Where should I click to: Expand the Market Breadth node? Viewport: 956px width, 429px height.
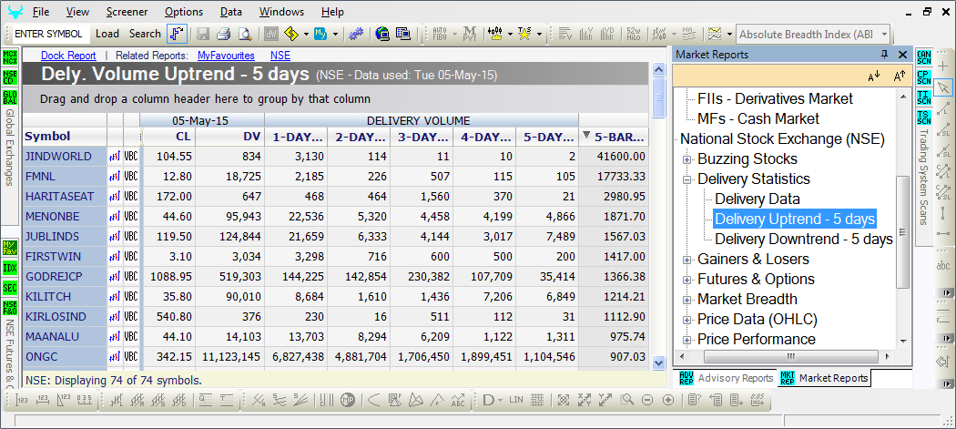coord(687,301)
